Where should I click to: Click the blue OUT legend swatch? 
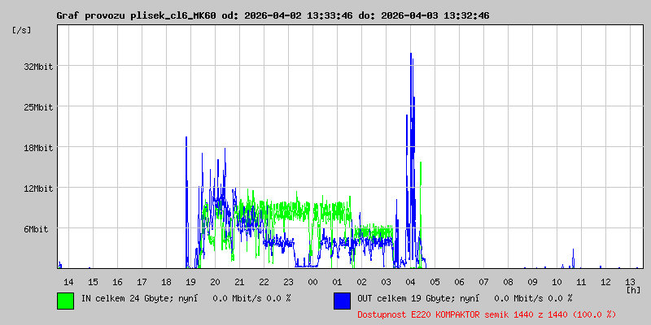tap(342, 300)
